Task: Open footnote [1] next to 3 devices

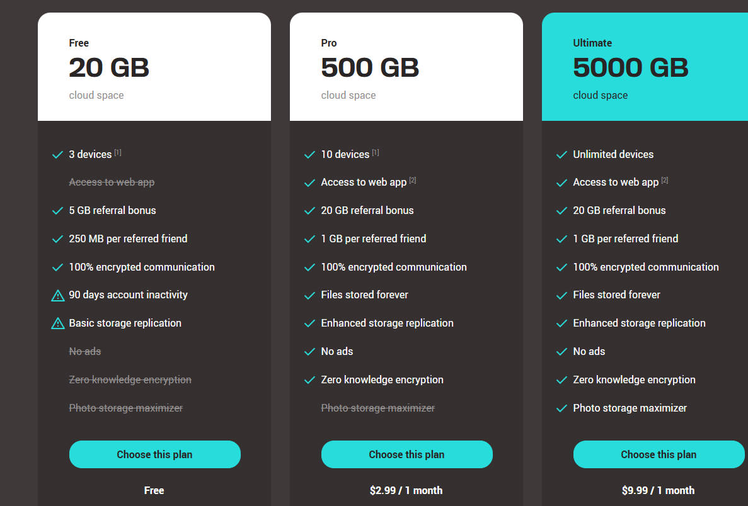Action: click(118, 152)
